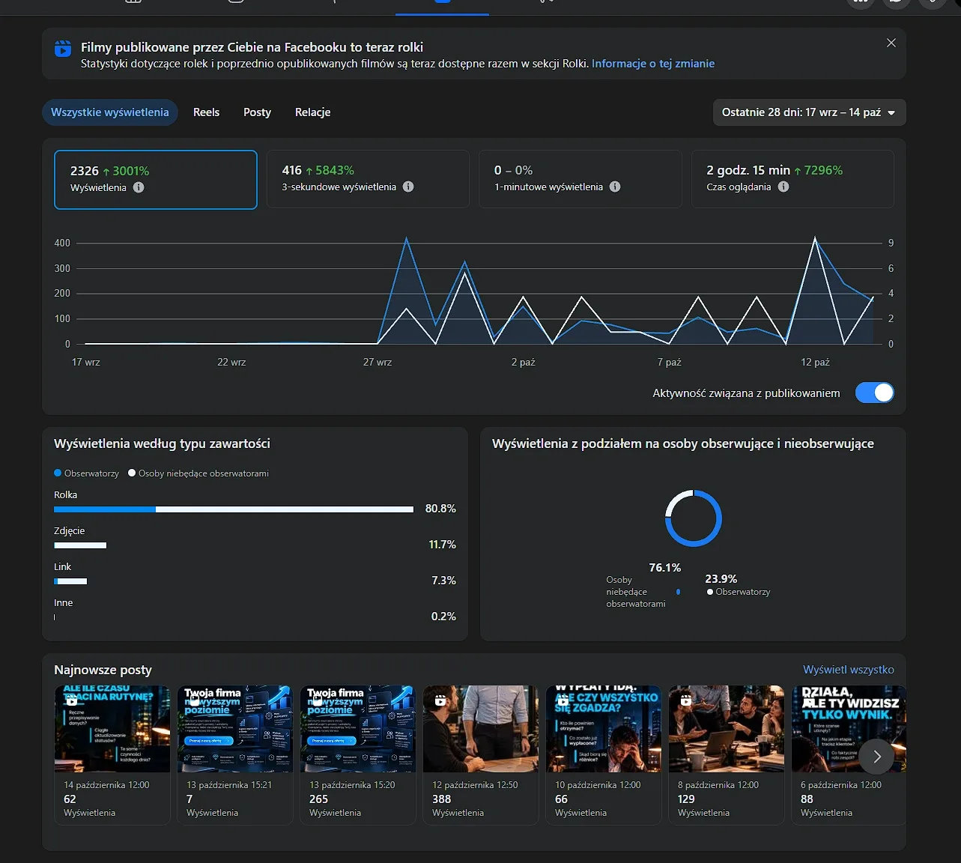Screen dimensions: 961x863
Task: Open the post from 10 października 12:00
Action: [604, 754]
